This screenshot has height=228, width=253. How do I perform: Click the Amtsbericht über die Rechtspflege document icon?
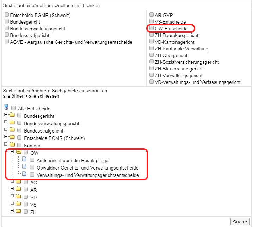(24, 159)
